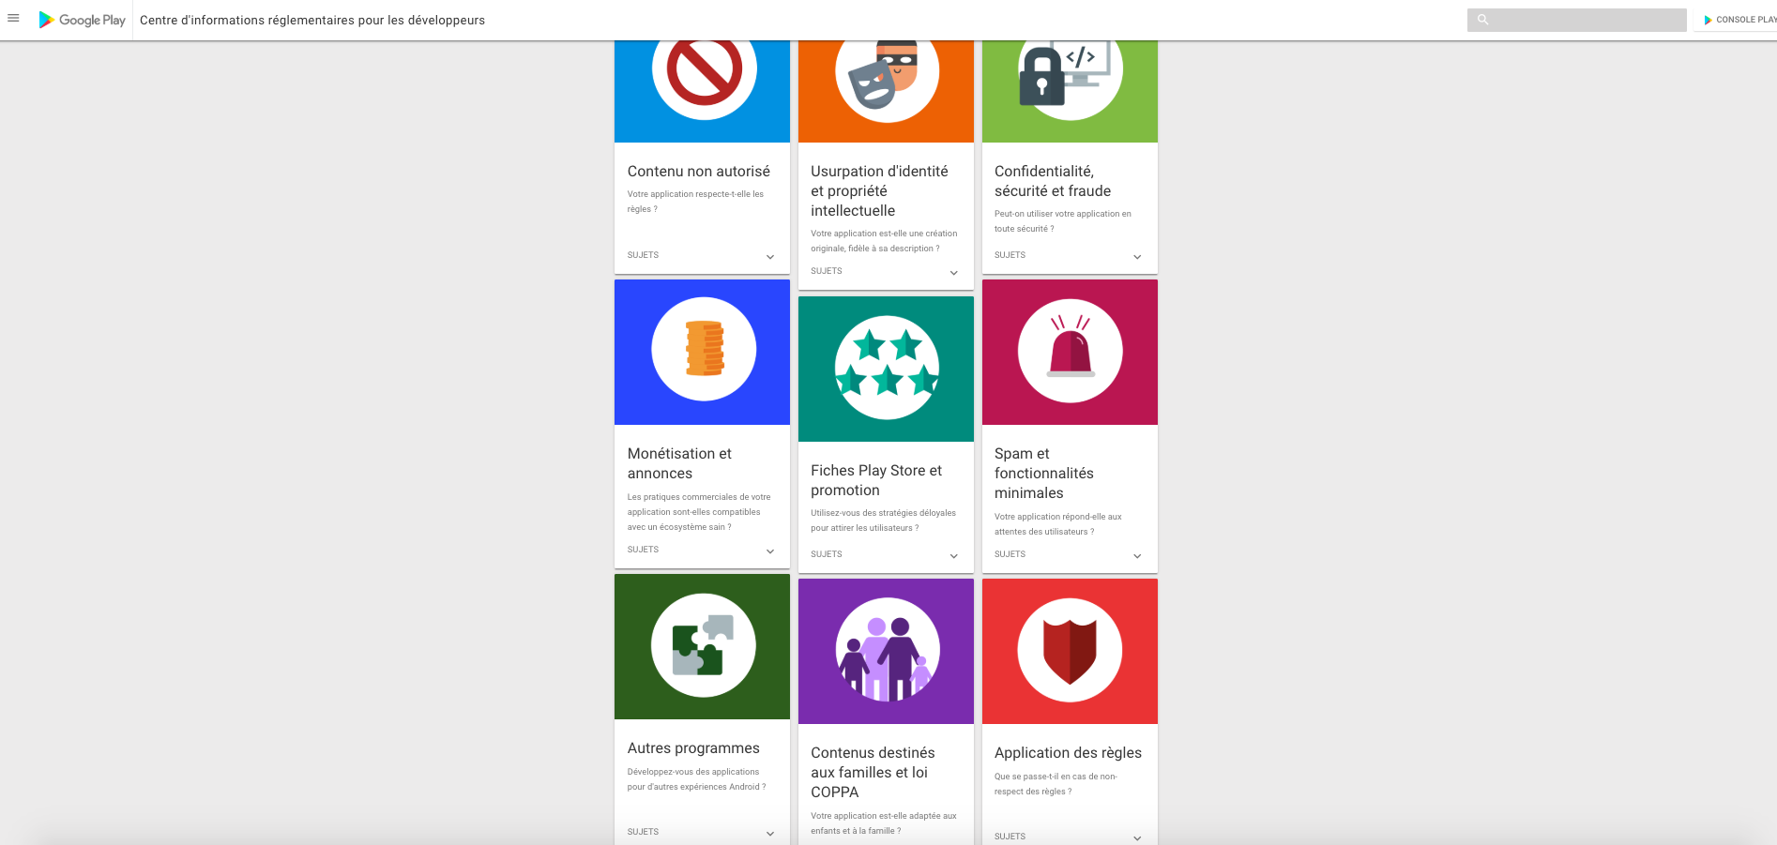The image size is (1777, 845).
Task: Click the masked thief identity icon
Action: tap(887, 73)
